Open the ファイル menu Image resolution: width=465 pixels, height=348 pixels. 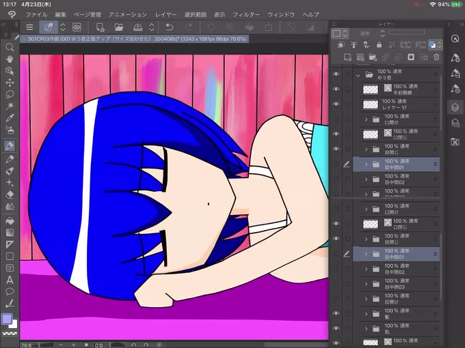(36, 14)
